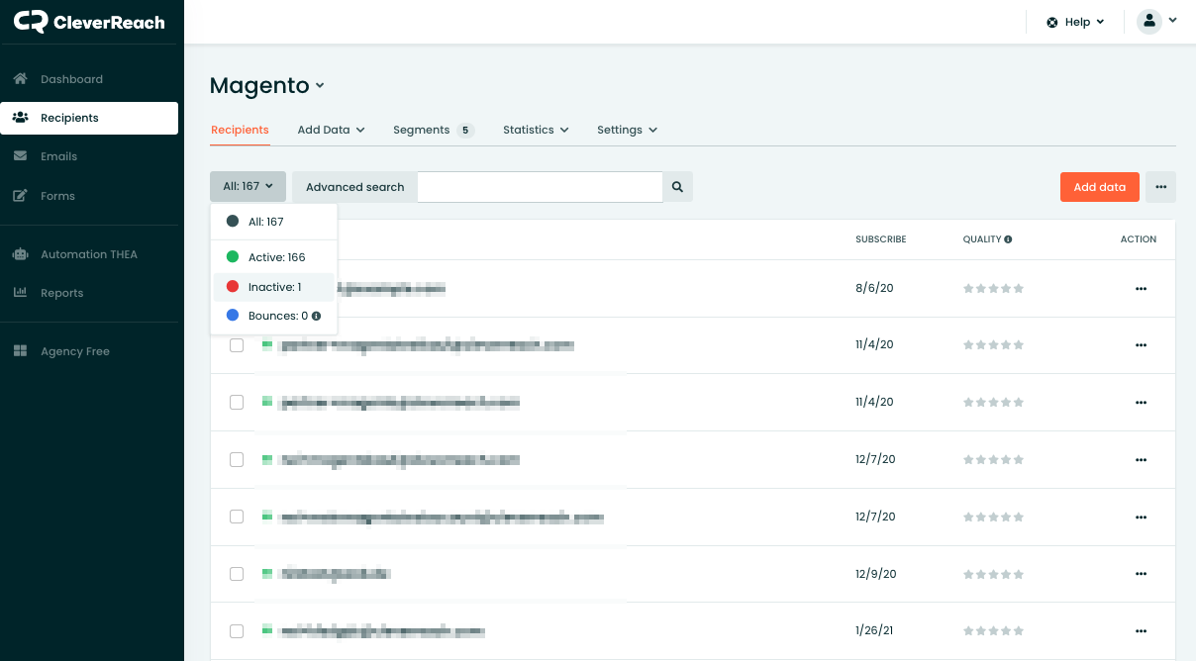The height and width of the screenshot is (661, 1196).
Task: Open action menu for the 1/26/21 row
Action: point(1141,631)
